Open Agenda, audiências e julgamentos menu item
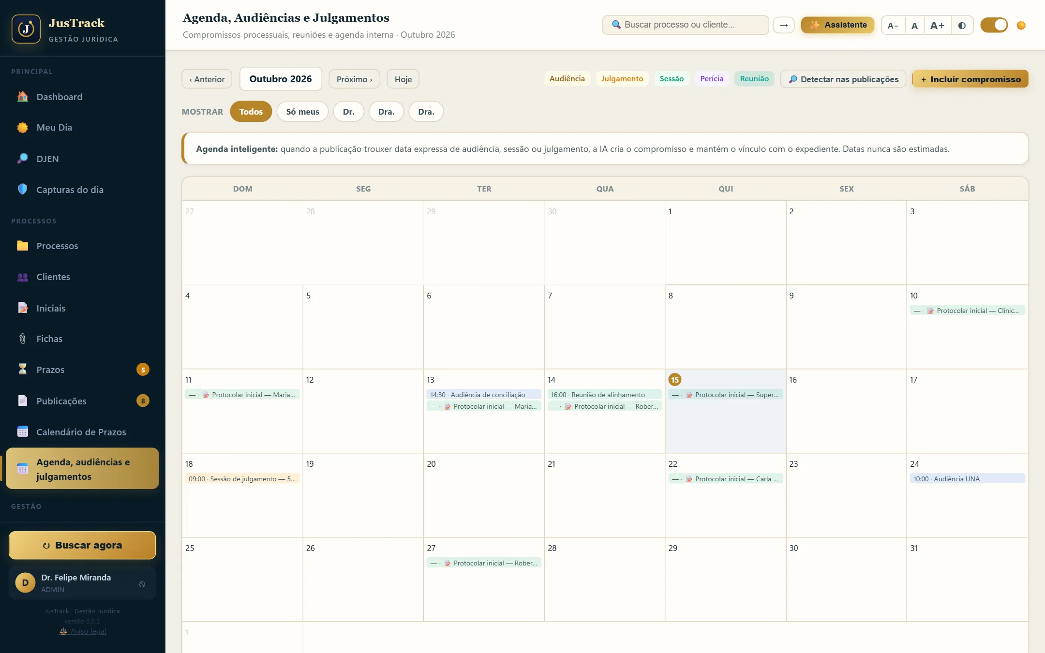1045x653 pixels. (82, 469)
